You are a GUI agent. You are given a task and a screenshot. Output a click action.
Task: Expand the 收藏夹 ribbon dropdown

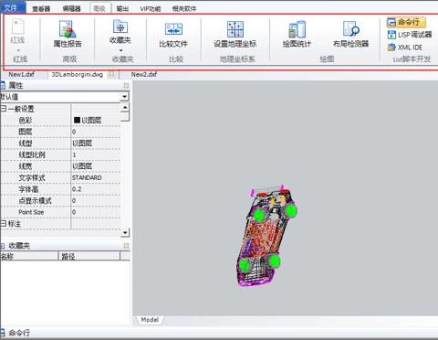(x=120, y=50)
